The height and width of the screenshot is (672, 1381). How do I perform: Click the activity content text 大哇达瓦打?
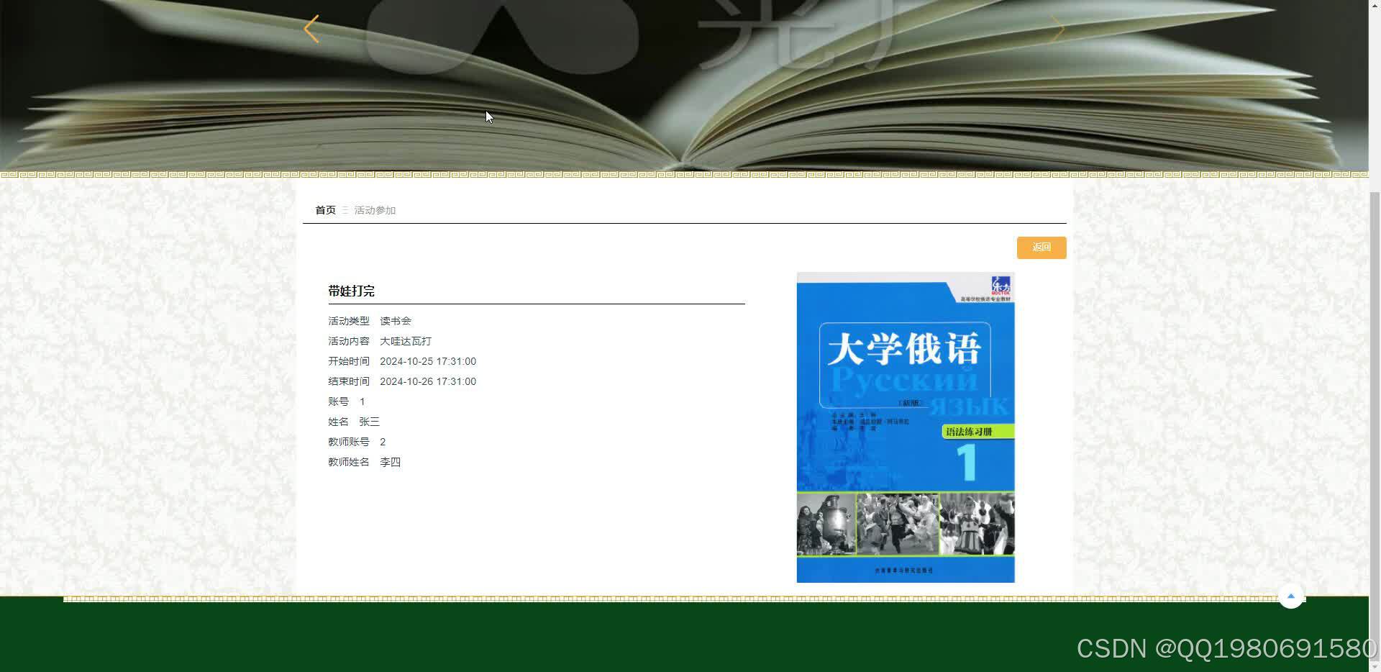405,340
